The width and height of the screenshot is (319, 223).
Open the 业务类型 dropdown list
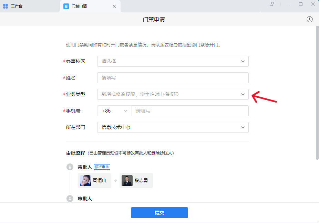173,94
